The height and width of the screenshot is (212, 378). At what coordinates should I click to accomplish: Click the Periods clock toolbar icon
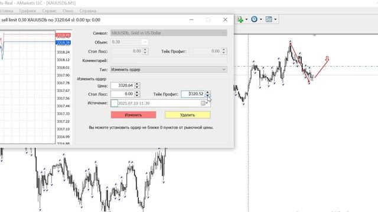(254, 19)
